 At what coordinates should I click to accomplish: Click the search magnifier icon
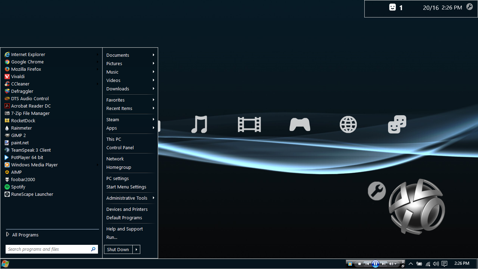point(93,249)
